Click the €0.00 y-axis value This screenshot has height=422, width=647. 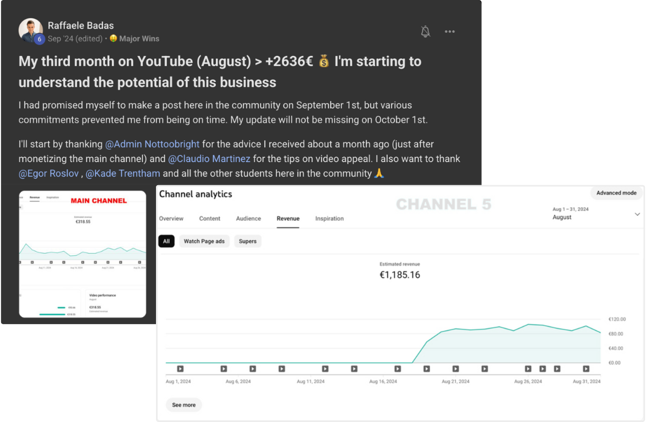[615, 363]
